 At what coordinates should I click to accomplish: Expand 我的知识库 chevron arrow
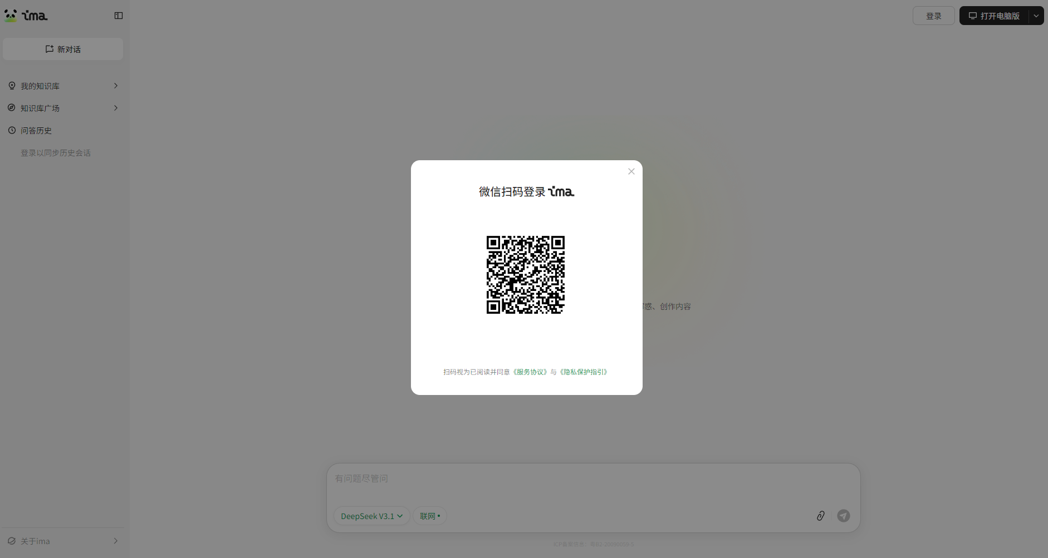click(116, 86)
